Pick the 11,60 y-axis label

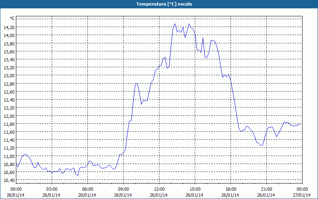tap(9, 132)
